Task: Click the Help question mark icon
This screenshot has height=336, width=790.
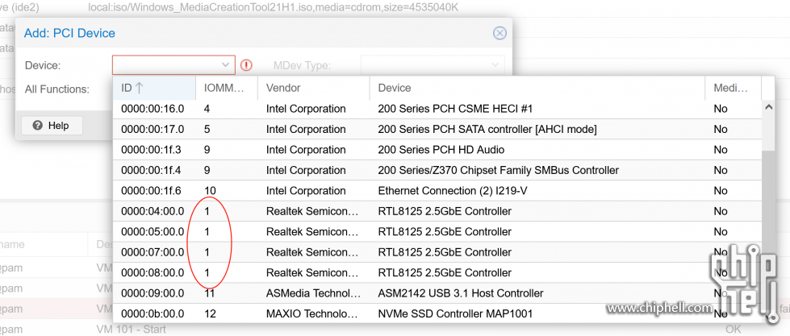Action: [x=37, y=125]
